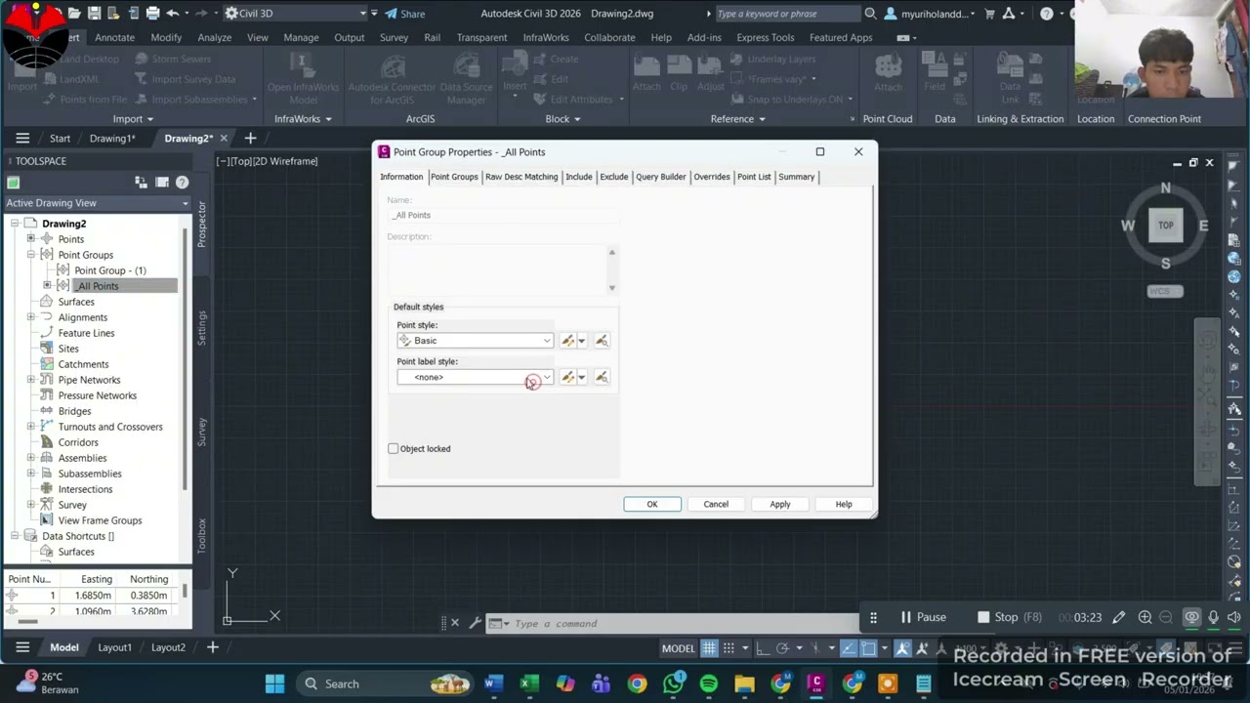
Task: Toggle the recorder's webcam icon
Action: (x=1191, y=617)
